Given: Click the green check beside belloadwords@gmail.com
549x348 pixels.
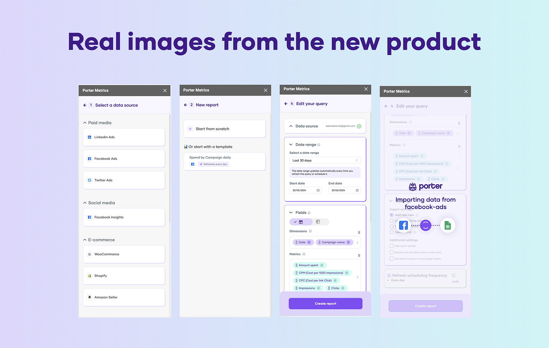Looking at the screenshot, I should [x=359, y=126].
